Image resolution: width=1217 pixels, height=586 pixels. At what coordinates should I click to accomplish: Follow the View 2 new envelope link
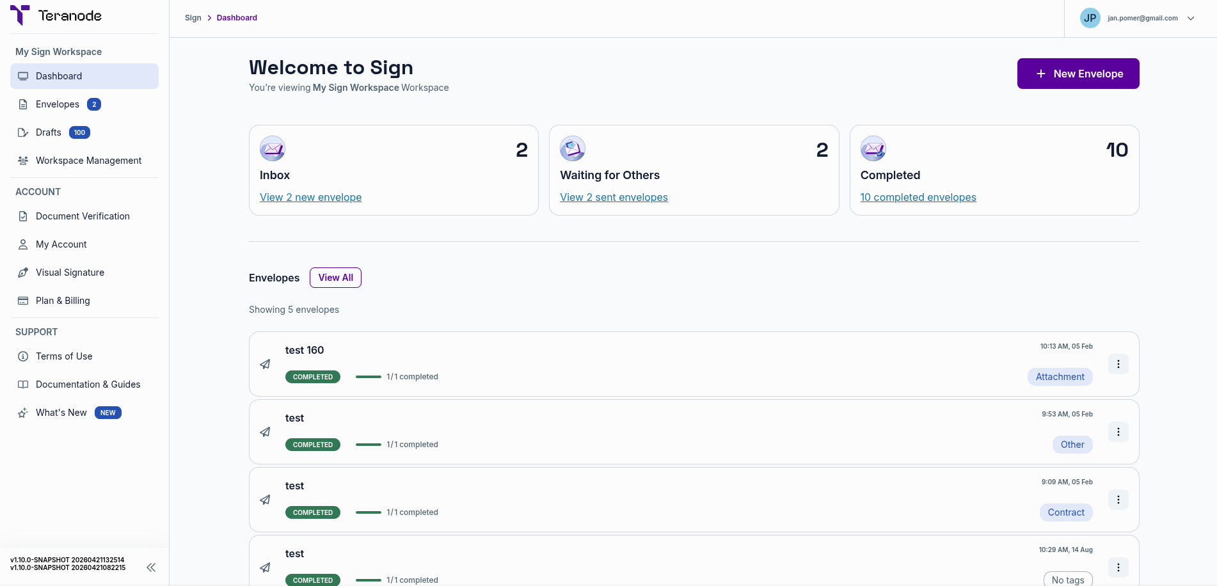pos(310,197)
